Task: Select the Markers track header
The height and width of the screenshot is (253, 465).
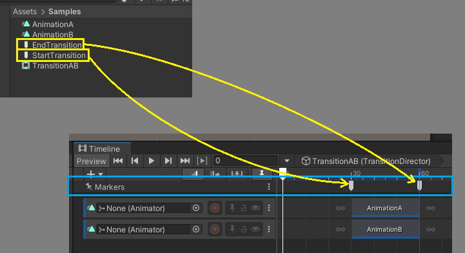Action: 173,187
